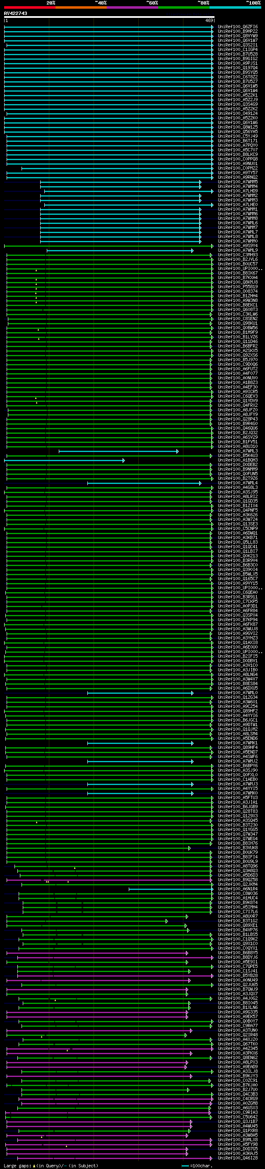Screen dimensions: 265x1169
Task: Click the green ~80% identity legend bar
Action: [x=184, y=7]
